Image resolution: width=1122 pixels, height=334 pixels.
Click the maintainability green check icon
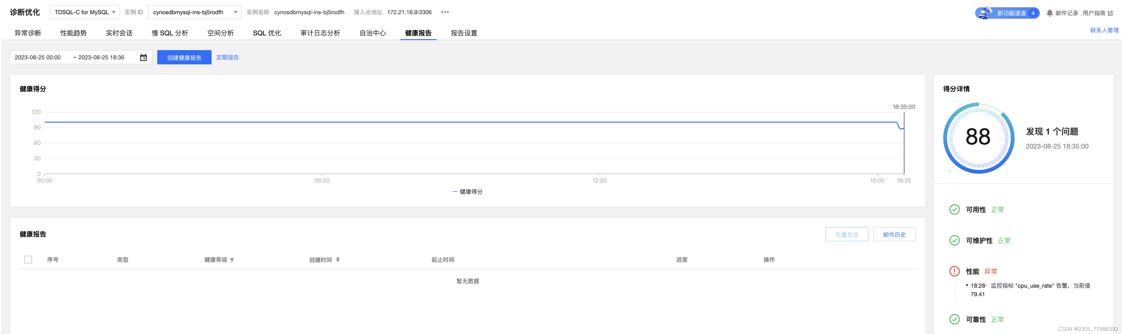click(x=954, y=241)
